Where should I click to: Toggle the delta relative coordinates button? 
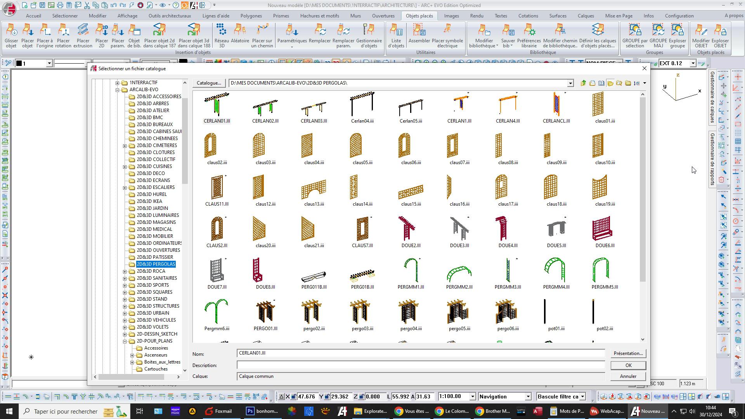click(x=282, y=396)
